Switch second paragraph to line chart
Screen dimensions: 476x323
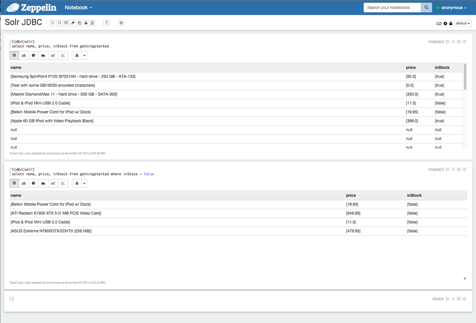click(53, 183)
